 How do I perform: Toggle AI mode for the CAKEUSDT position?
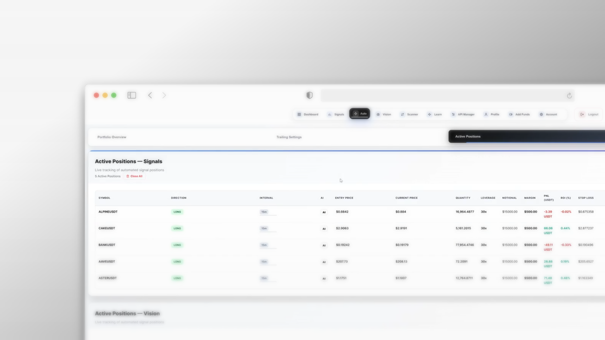pos(324,229)
